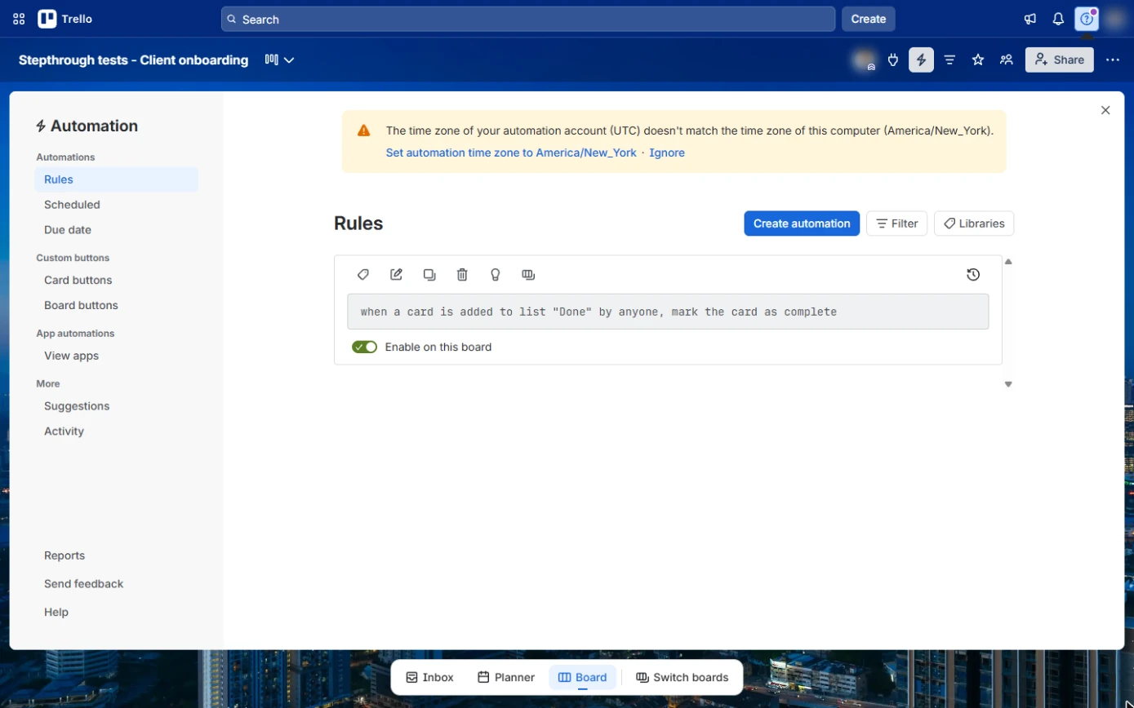Expand the board view switcher dropdown
The image size is (1134, 708).
pos(279,60)
